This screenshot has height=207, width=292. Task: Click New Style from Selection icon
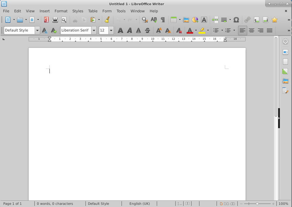[x=54, y=30]
